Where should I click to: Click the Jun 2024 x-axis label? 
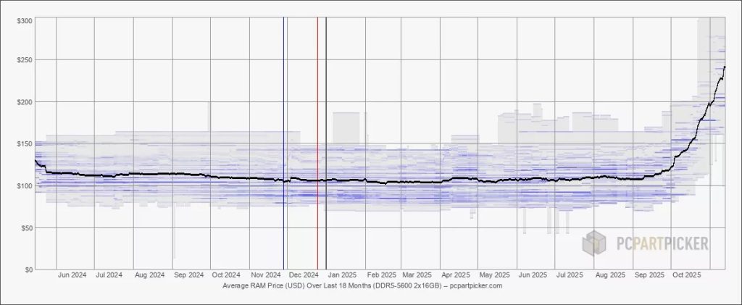72,275
